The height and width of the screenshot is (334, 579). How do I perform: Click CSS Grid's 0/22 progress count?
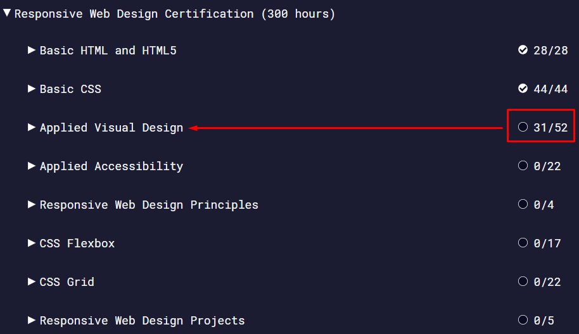[x=547, y=282]
